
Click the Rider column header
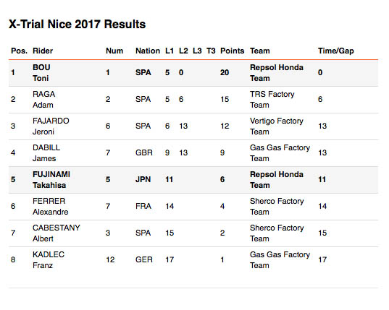click(x=43, y=51)
